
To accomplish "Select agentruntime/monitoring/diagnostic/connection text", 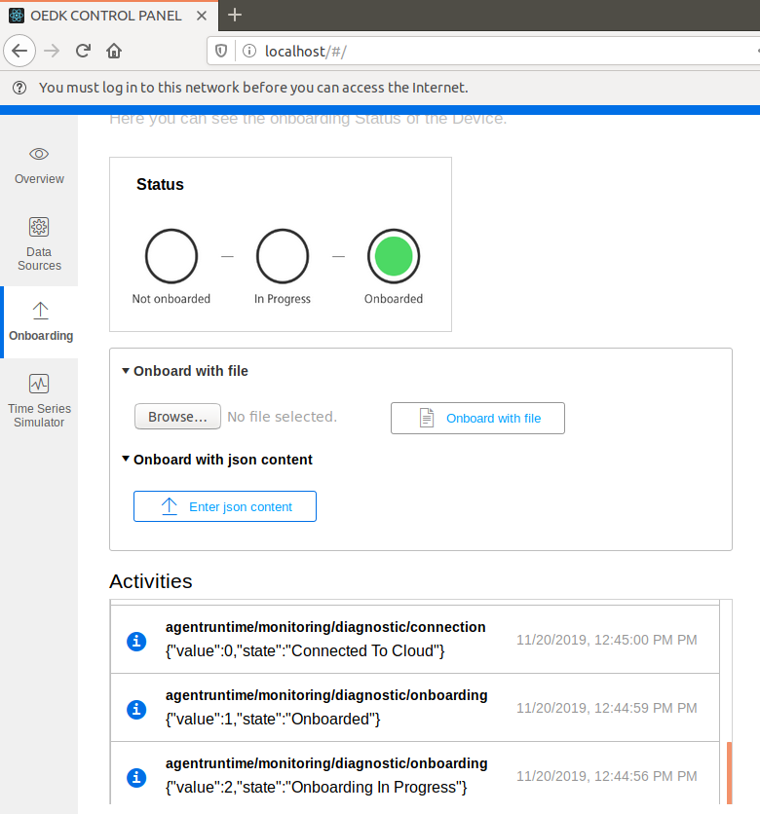I will (x=325, y=627).
